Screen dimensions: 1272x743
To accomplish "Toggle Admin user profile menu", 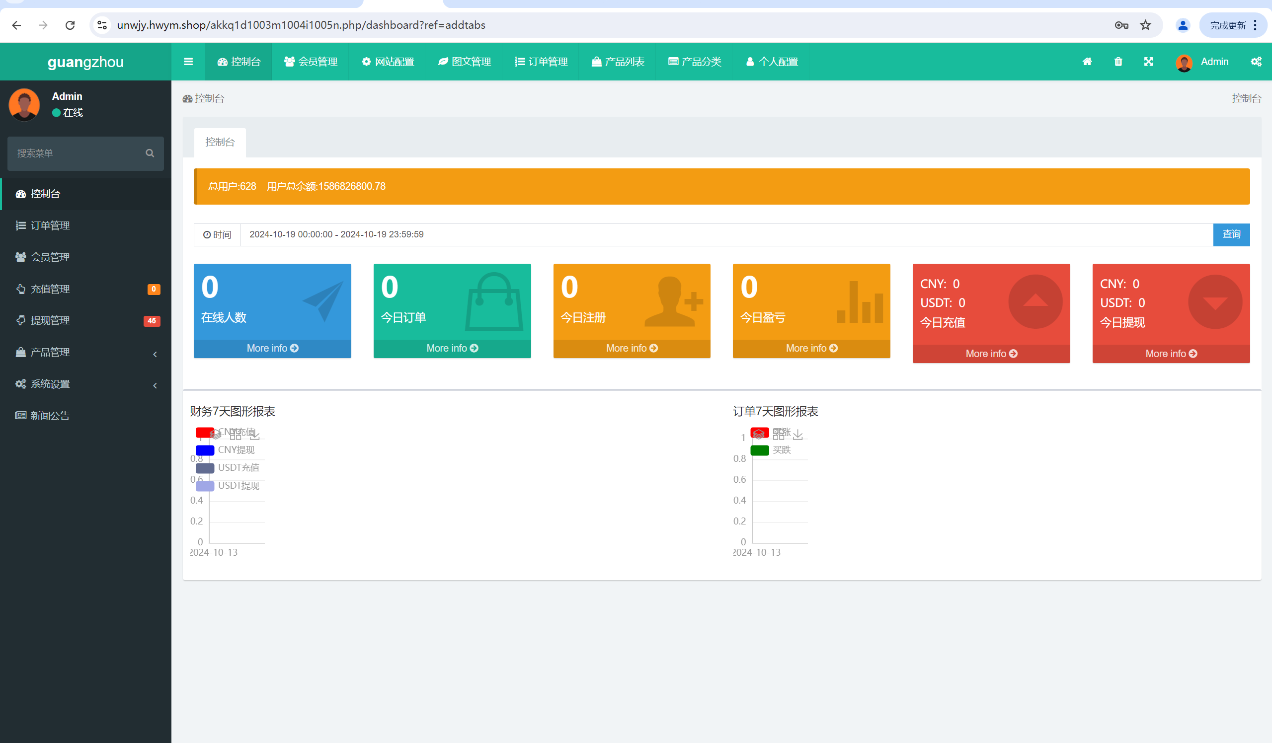I will coord(1205,61).
